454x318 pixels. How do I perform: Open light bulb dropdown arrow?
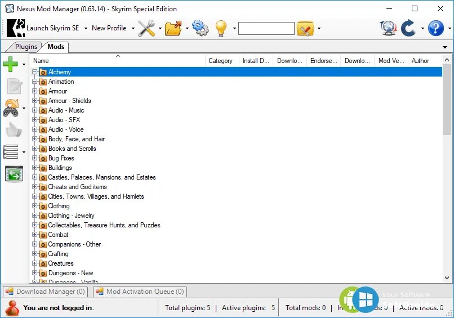(234, 28)
